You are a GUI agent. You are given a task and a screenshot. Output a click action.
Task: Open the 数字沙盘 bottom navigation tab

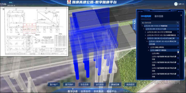point(73,91)
